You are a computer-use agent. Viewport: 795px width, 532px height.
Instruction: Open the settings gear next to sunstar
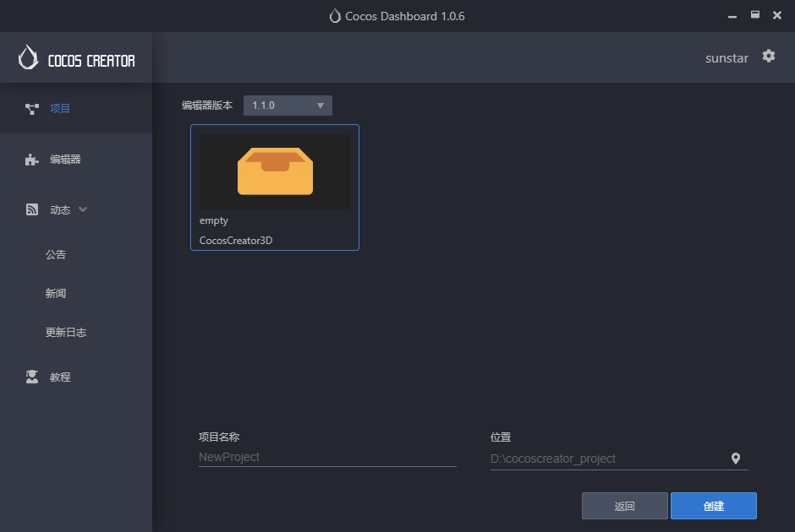[769, 57]
